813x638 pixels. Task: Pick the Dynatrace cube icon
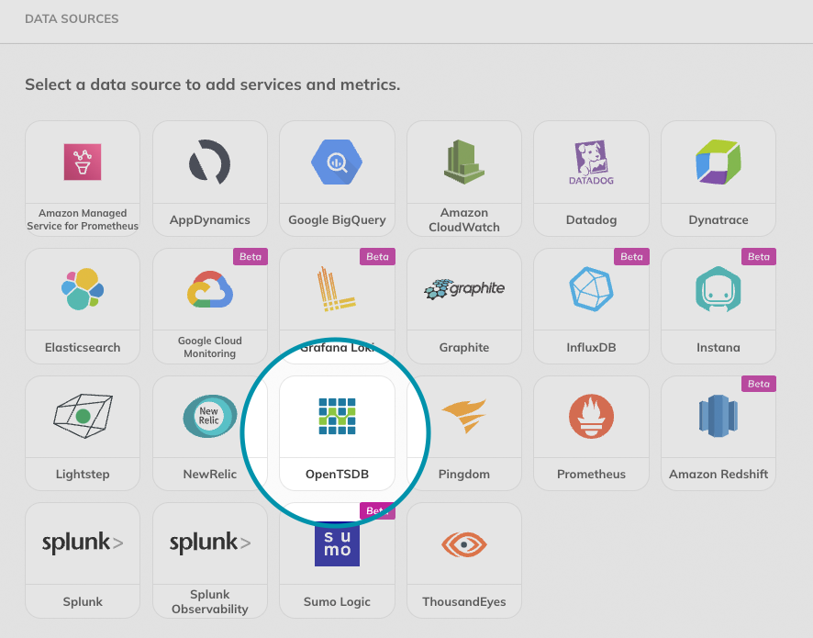718,162
